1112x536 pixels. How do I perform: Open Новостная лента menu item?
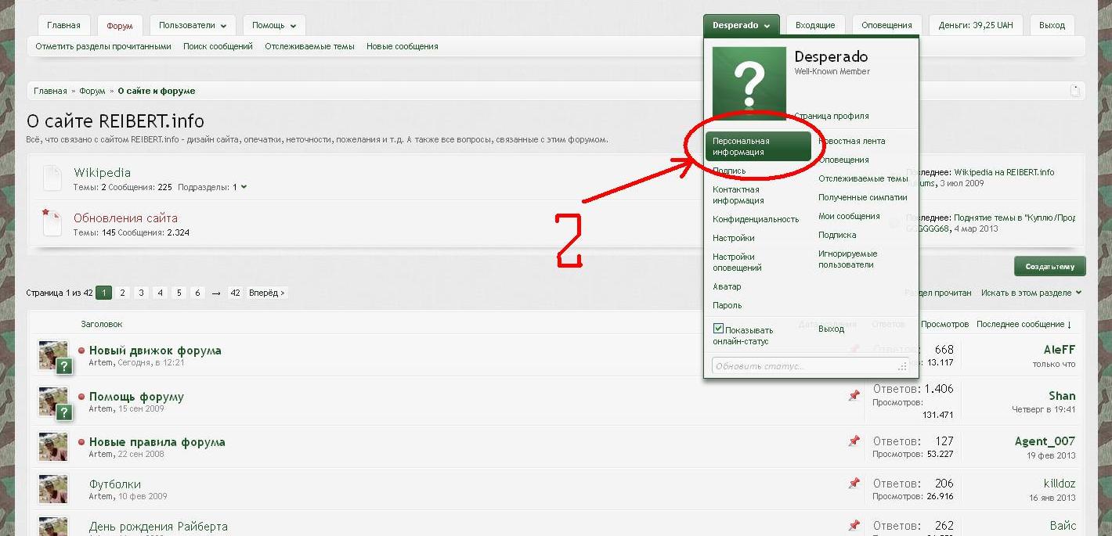pos(852,141)
